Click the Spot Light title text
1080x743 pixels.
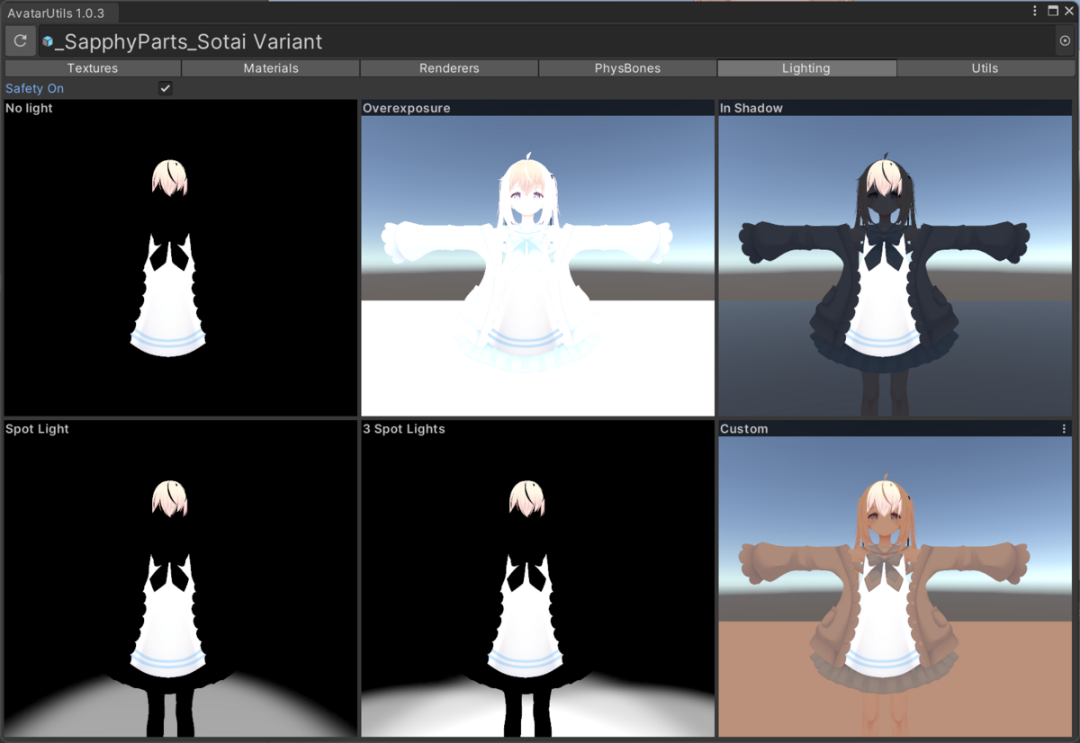click(38, 429)
